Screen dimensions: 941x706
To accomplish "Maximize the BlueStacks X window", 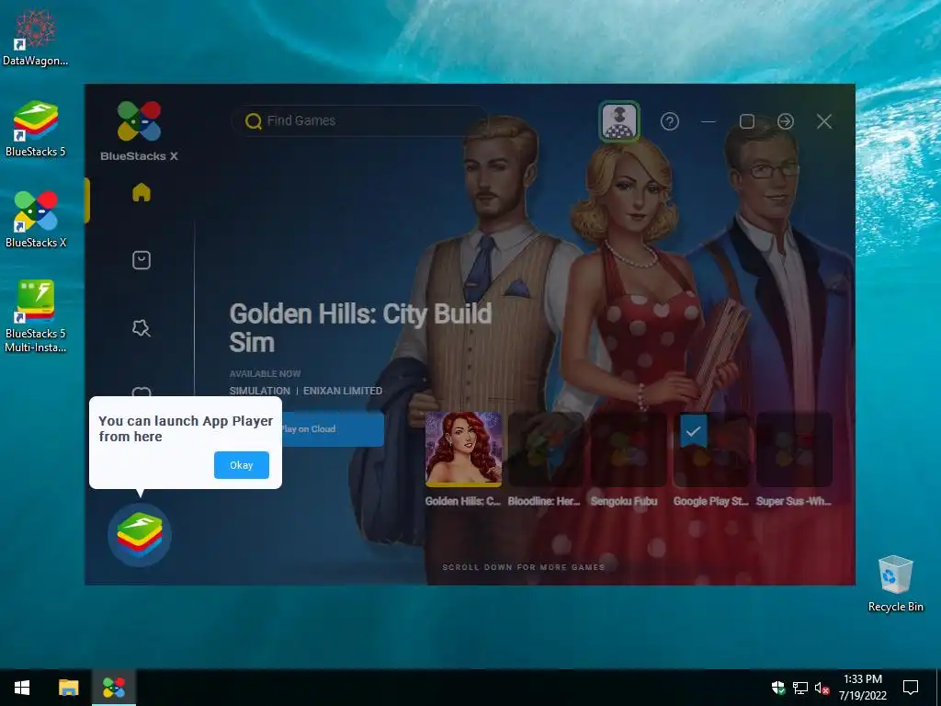I will tap(747, 121).
